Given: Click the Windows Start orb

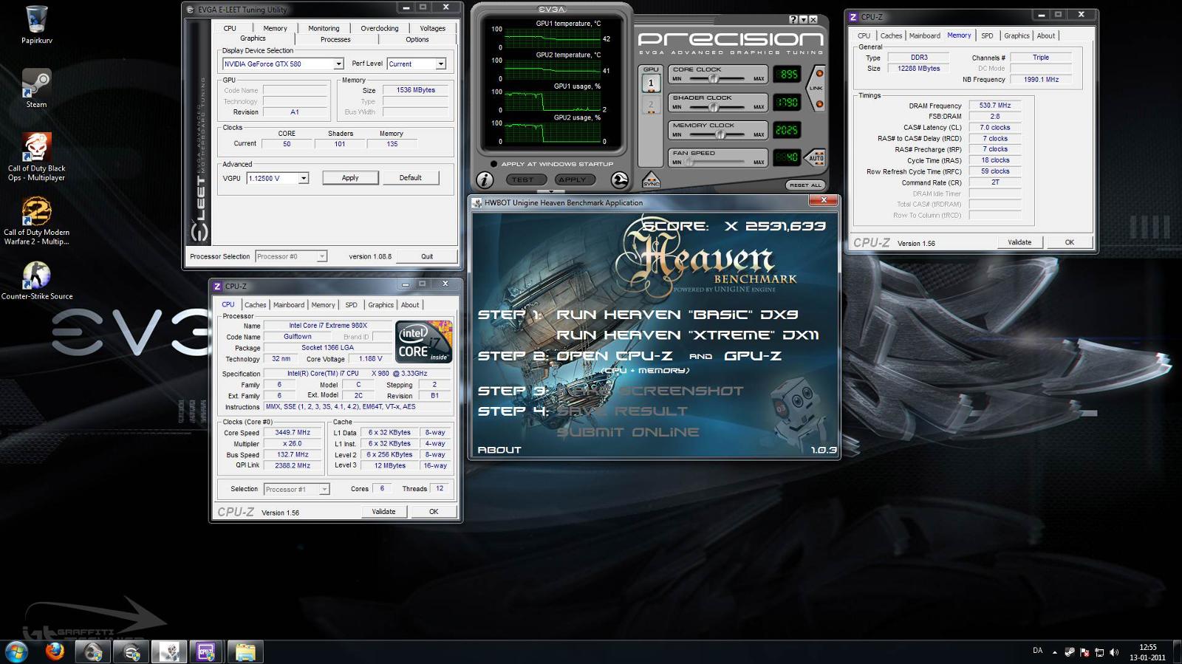Looking at the screenshot, I should pyautogui.click(x=16, y=651).
